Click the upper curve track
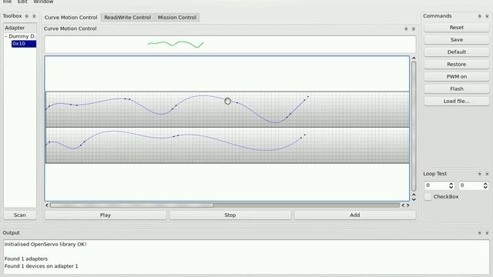Viewport: 493px width, 277px height. [228, 109]
